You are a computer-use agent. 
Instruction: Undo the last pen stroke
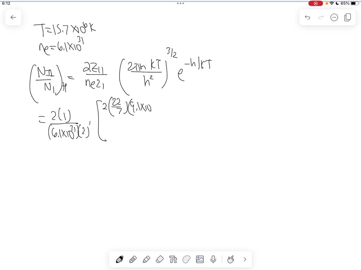click(307, 17)
